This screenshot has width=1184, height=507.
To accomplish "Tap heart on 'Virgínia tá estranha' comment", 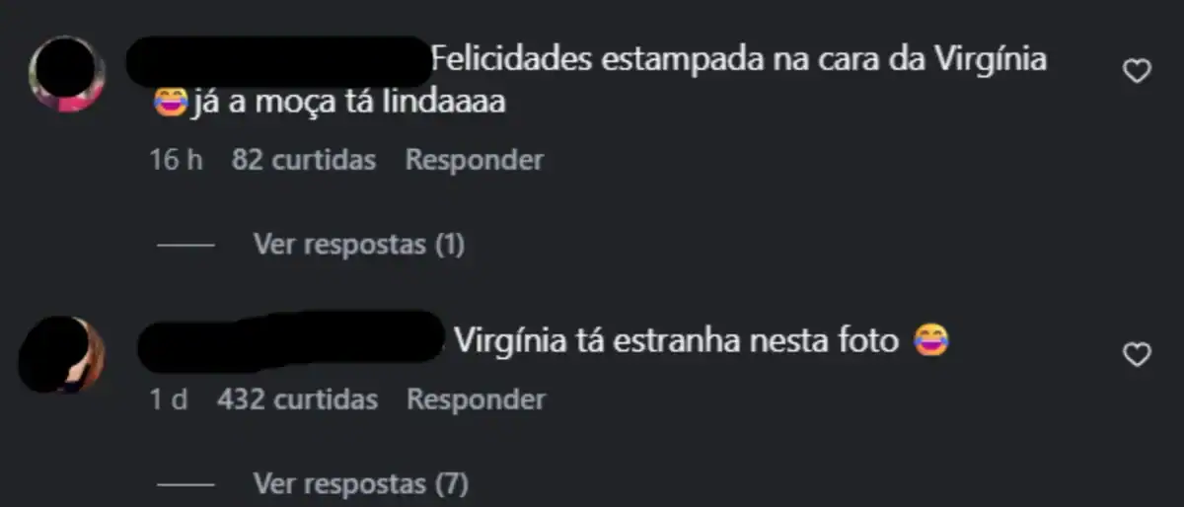I will tap(1138, 354).
